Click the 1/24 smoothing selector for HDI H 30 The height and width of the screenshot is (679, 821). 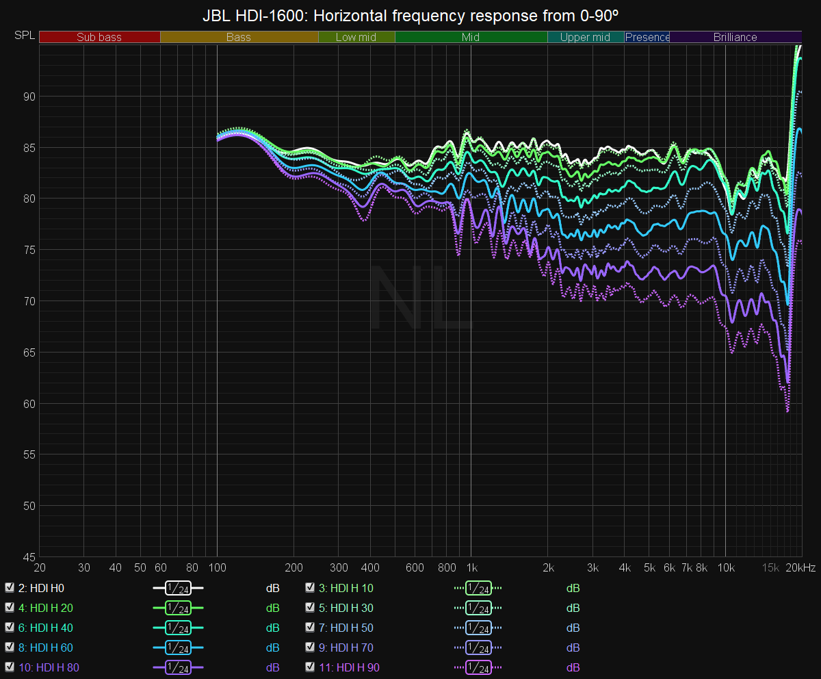pyautogui.click(x=478, y=608)
